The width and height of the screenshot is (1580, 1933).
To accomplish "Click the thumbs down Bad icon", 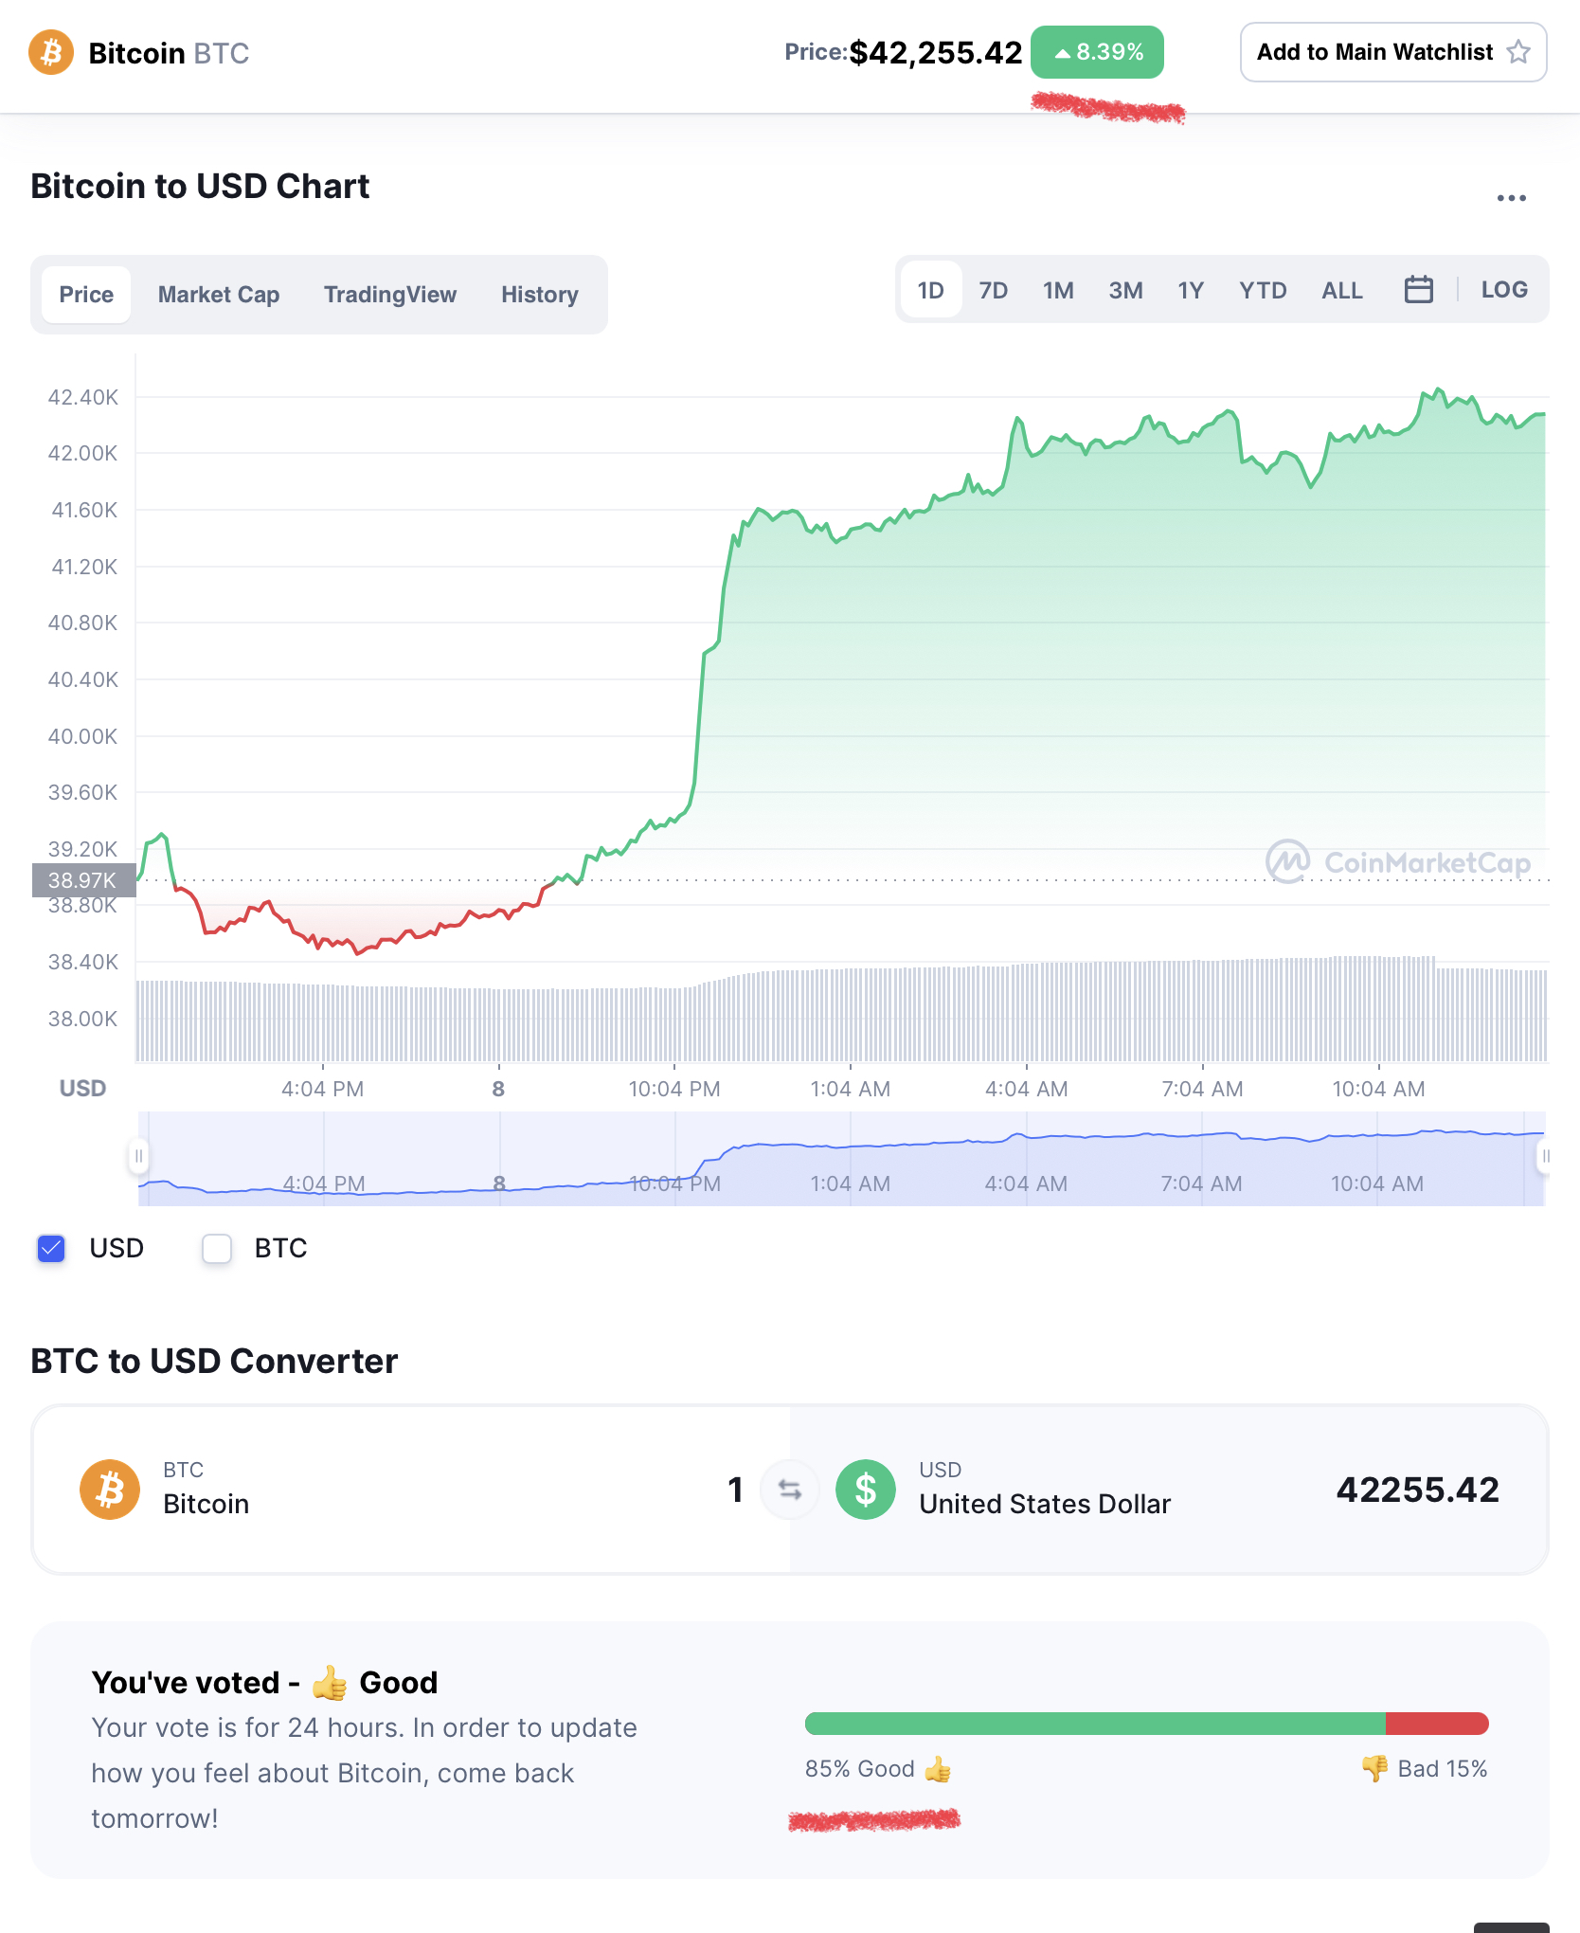I will pyautogui.click(x=1374, y=1768).
